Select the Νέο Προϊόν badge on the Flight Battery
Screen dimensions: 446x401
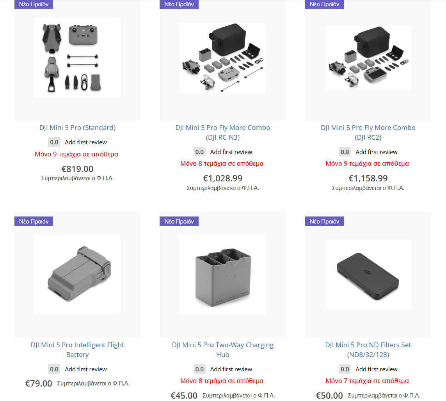[34, 221]
